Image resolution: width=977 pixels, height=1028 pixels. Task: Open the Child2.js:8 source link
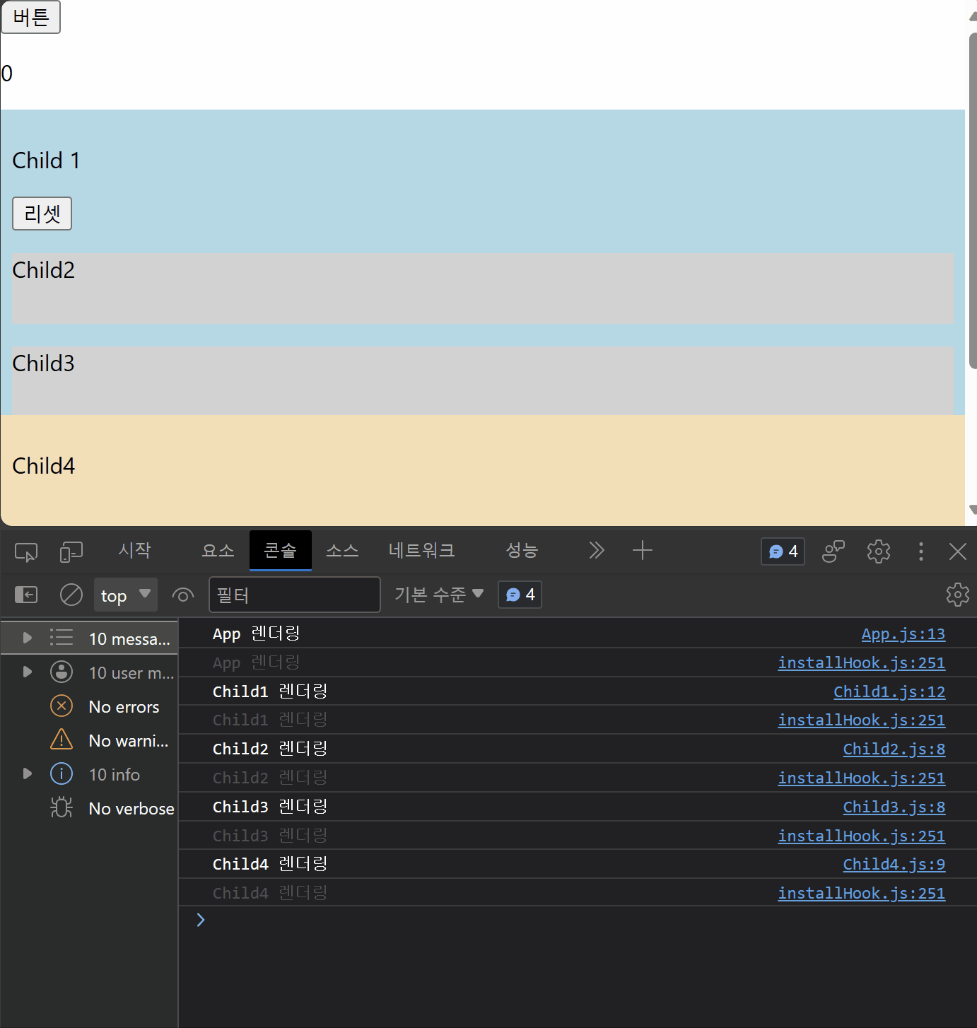(894, 749)
